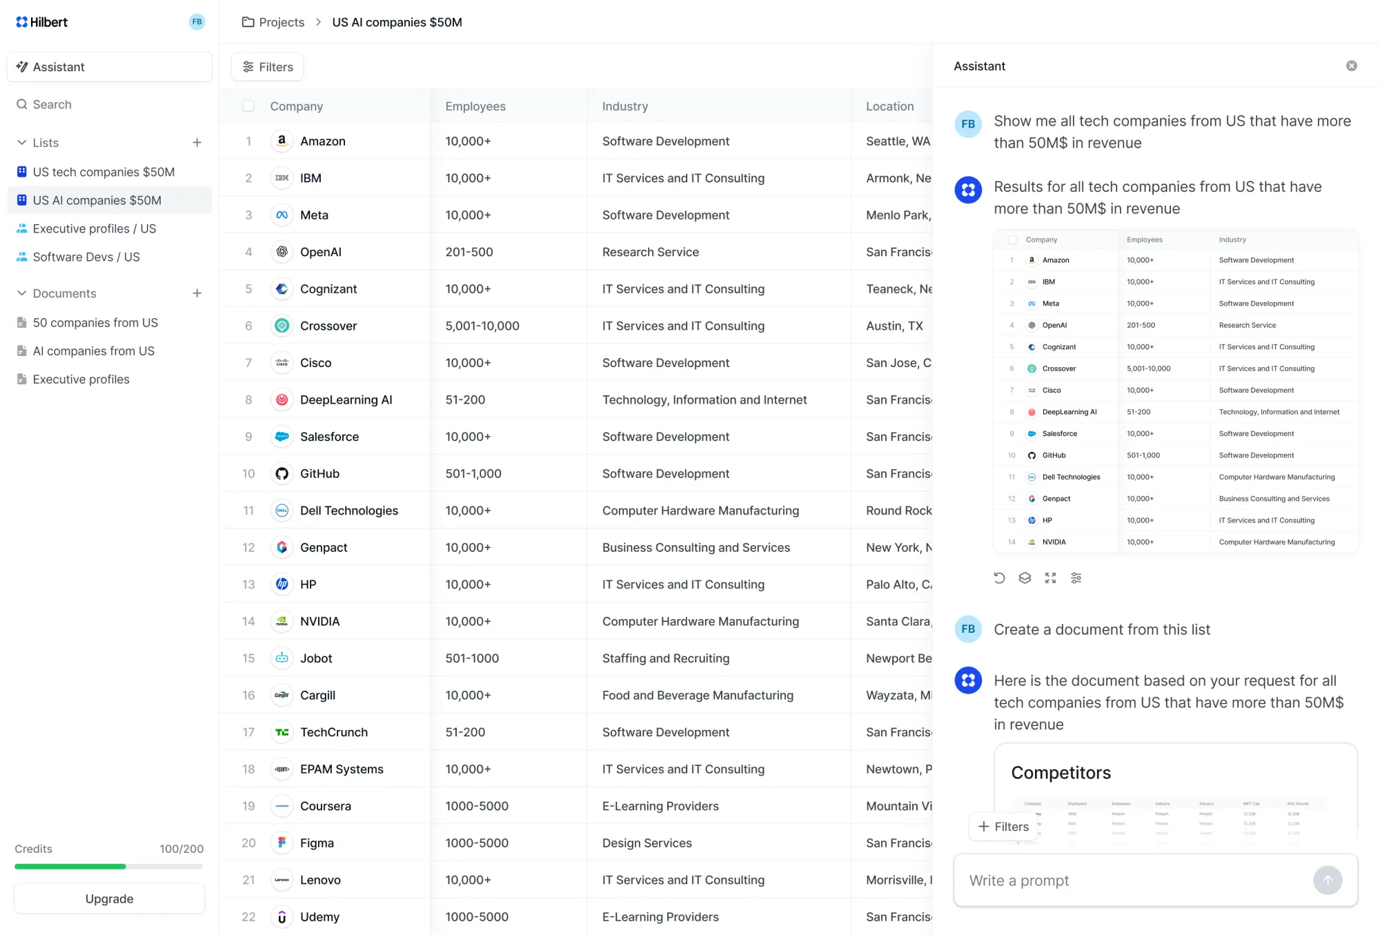Add a new document with plus icon
Image resolution: width=1380 pixels, height=935 pixels.
pos(197,293)
